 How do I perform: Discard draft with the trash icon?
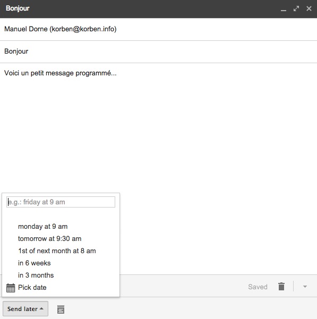point(281,287)
